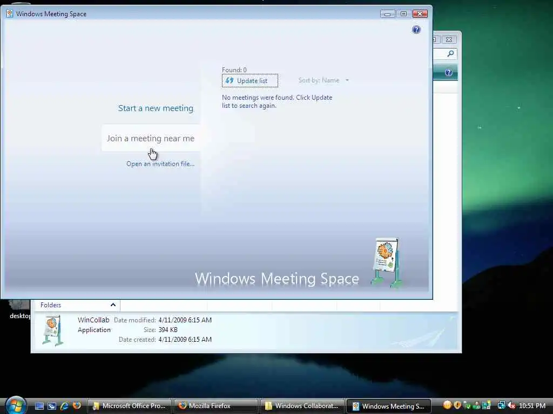Click Date modified value 4/11/2009 6:15 AM
Screen dimensions: 553x414
coord(185,320)
